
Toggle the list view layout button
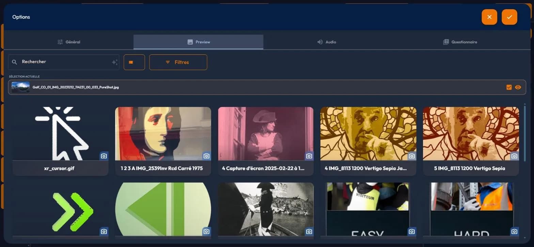coord(134,62)
